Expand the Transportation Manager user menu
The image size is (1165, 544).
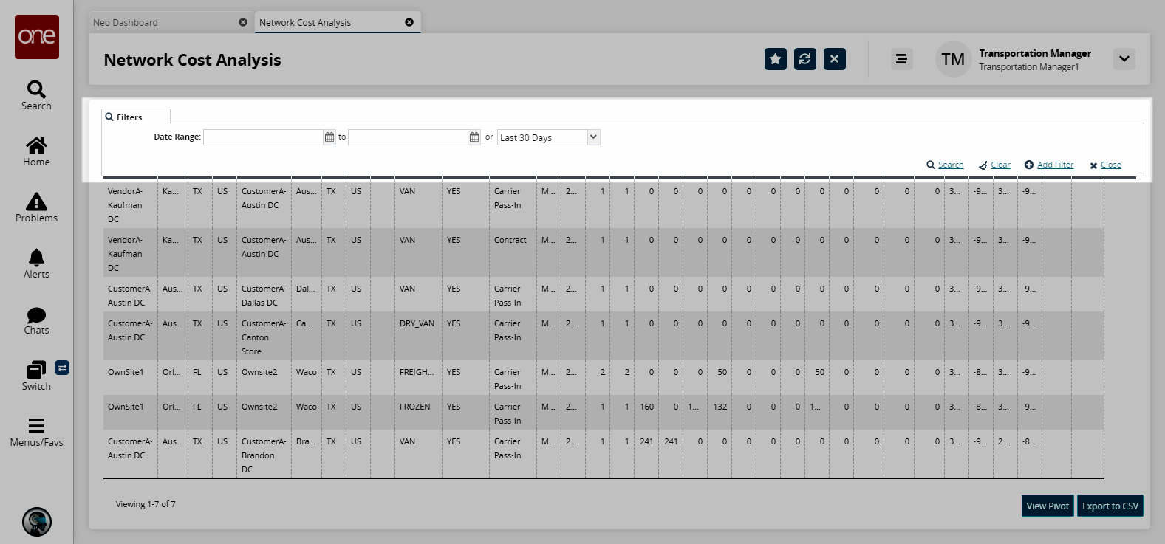(1124, 59)
